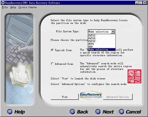Click the EasyRecovery logo between buttons
This screenshot has height=117, width=148.
[x=91, y=95]
